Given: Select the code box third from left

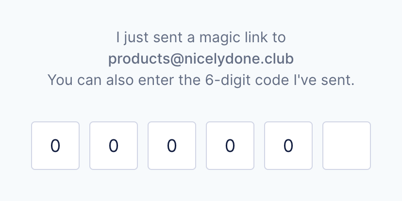Looking at the screenshot, I should 172,146.
